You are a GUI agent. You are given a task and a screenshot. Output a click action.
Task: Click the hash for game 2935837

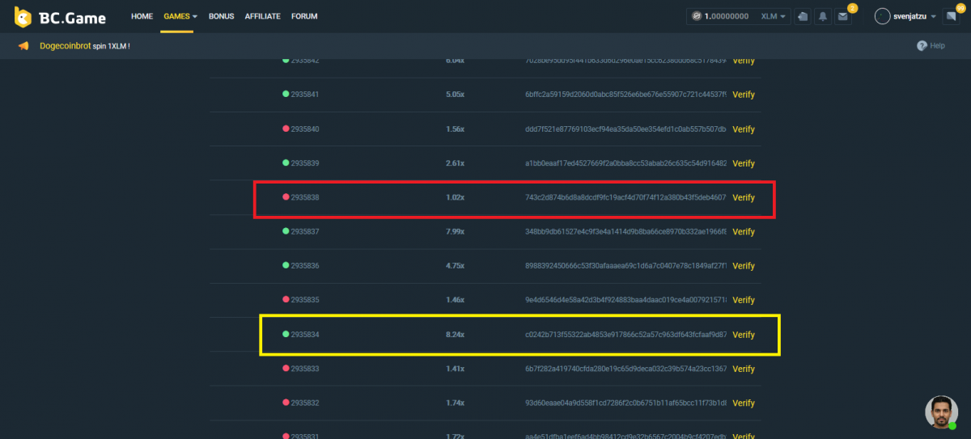[625, 232]
